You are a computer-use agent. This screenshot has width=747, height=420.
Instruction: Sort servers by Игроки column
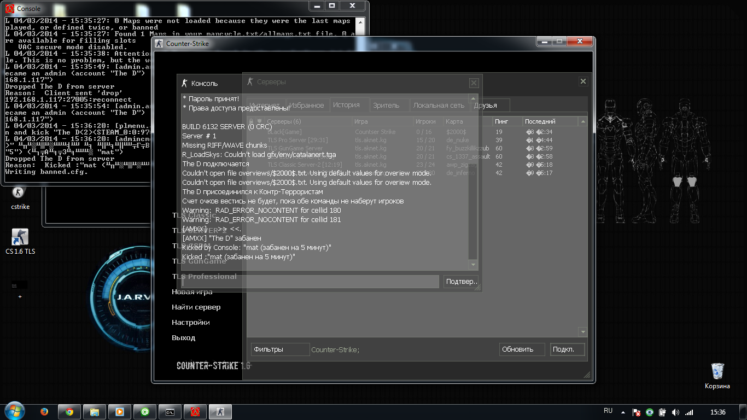click(x=428, y=121)
